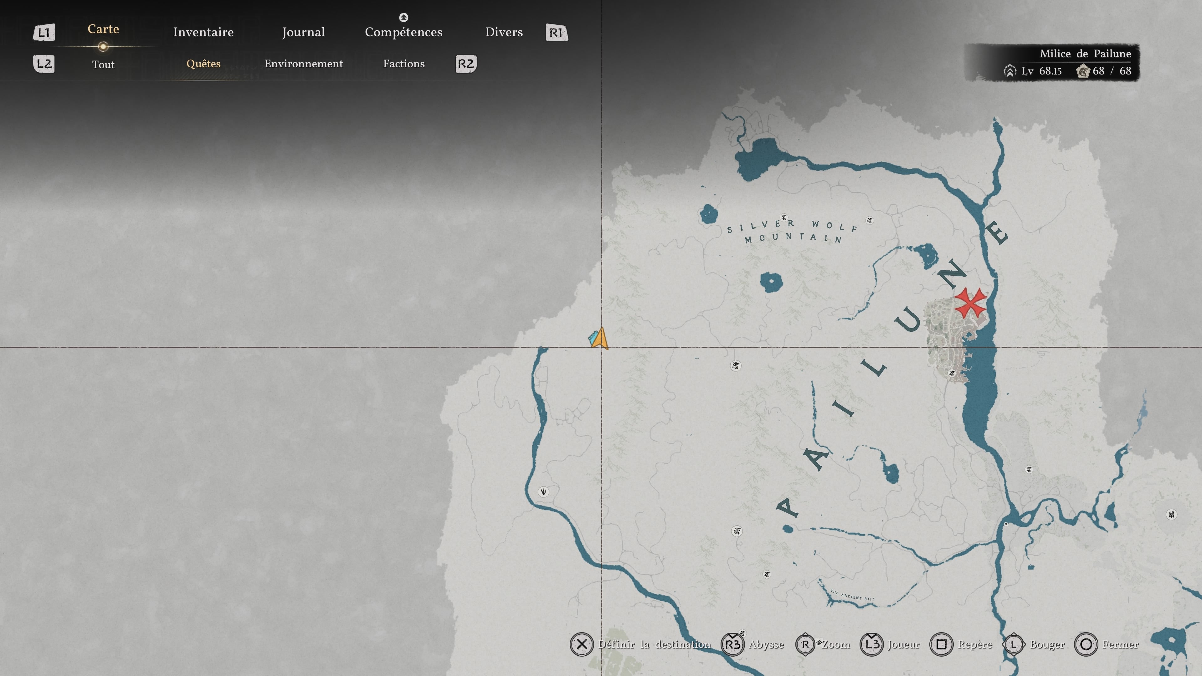Click the L3 stick glyph for Joueur

click(872, 644)
